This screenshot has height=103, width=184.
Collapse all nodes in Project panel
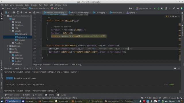click(x=21, y=13)
